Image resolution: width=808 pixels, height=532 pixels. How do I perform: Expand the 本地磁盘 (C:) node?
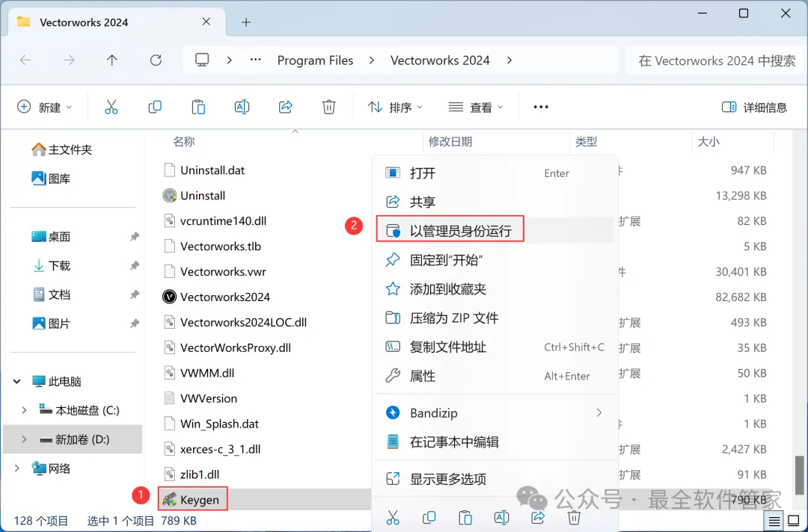24,410
